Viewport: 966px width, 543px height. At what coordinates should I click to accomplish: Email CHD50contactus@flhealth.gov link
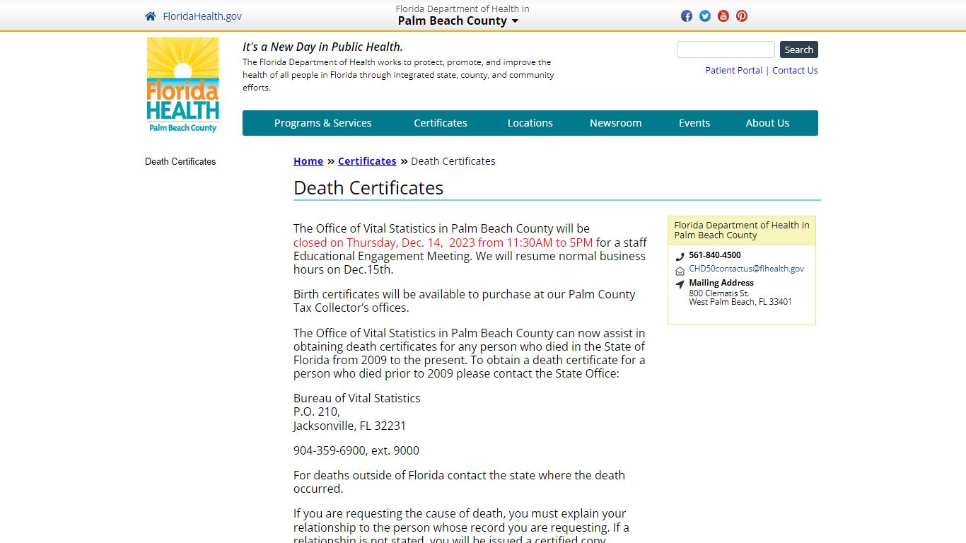coord(747,269)
